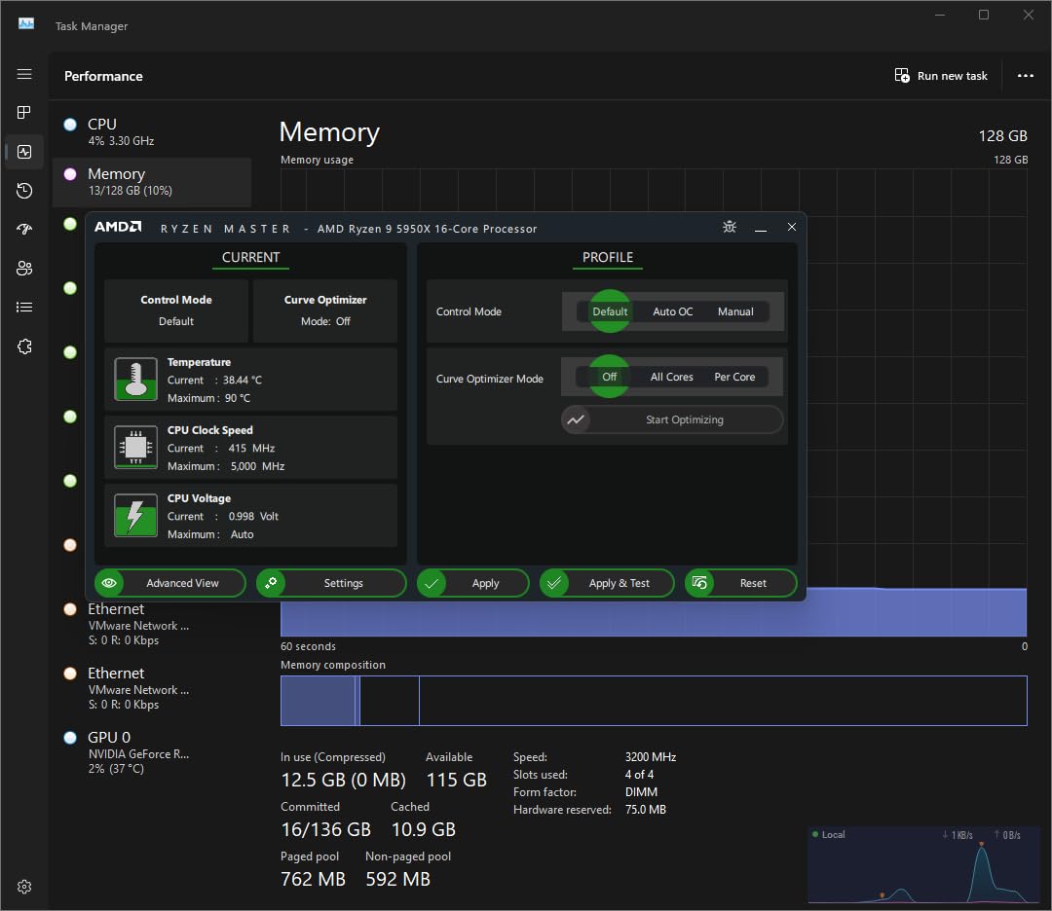This screenshot has width=1052, height=911.
Task: Open the Services page icon
Action: pyautogui.click(x=24, y=346)
